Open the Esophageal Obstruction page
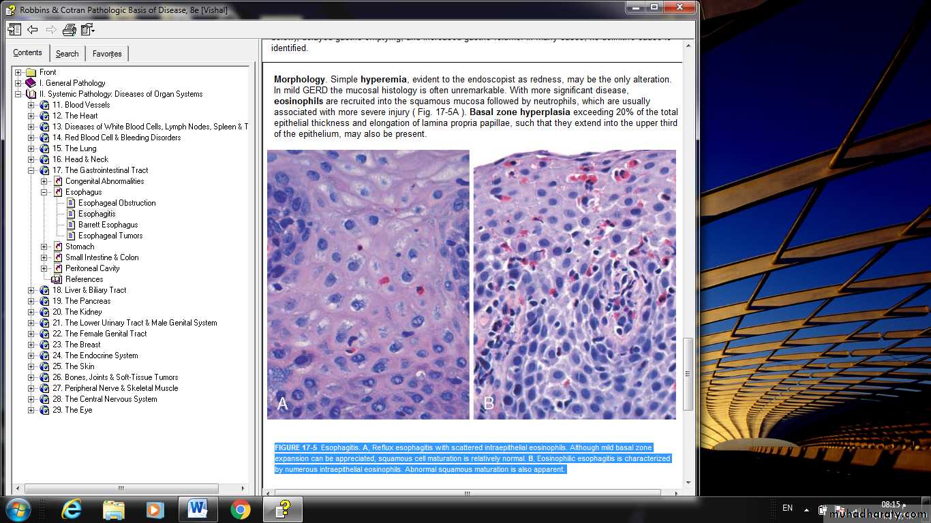This screenshot has height=523, width=931. (117, 203)
